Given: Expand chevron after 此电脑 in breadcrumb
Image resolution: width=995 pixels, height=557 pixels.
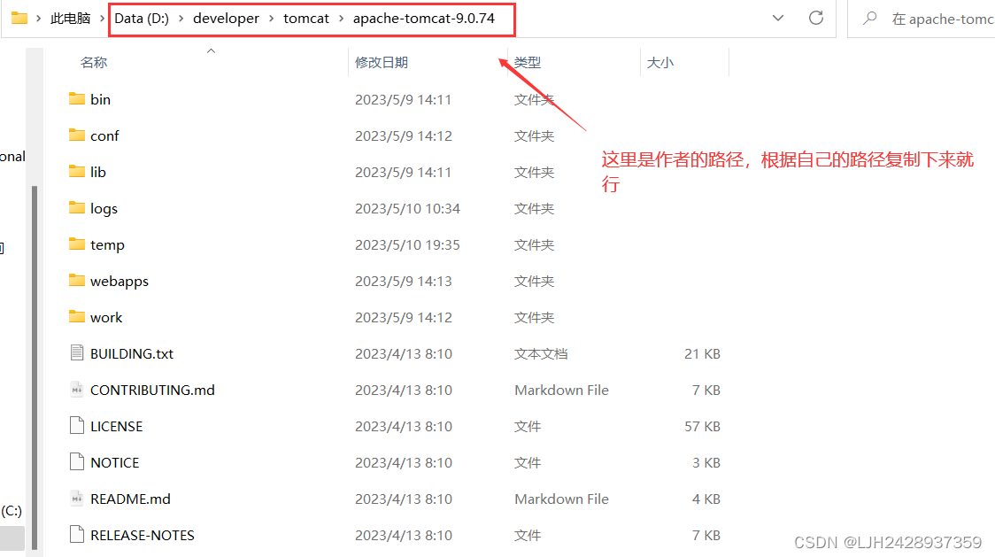Looking at the screenshot, I should coord(102,19).
